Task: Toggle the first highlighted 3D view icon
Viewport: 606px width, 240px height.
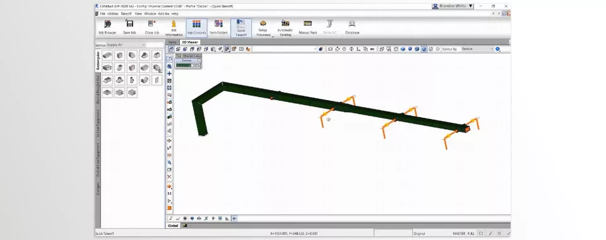Action: tap(171, 49)
